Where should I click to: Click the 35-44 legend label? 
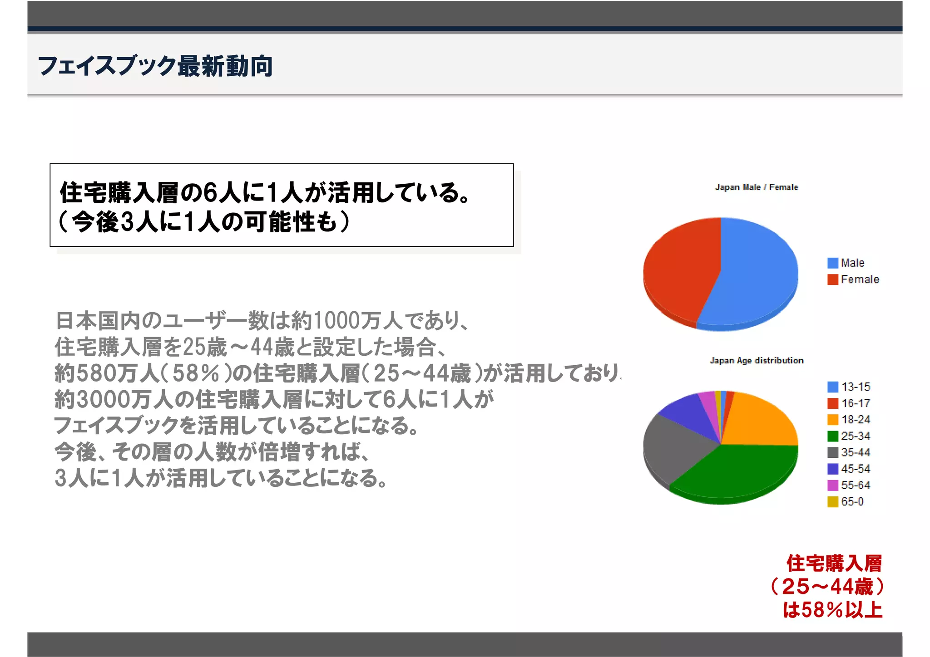tap(856, 452)
